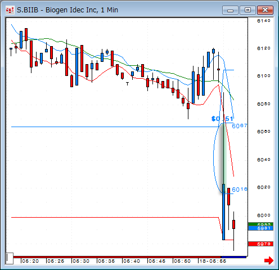Click the red 5978 price tag
The image size is (279, 270).
click(260, 244)
